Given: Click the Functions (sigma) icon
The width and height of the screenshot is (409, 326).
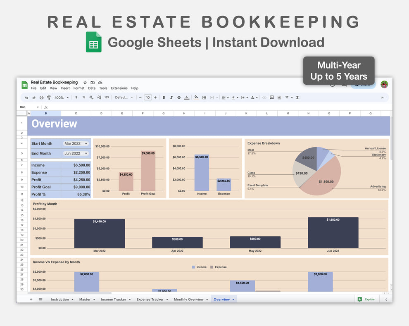Looking at the screenshot, I should 297,98.
